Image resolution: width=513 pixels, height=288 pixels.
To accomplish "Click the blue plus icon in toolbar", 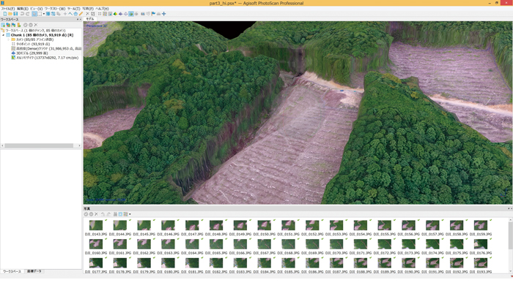I will (x=164, y=14).
